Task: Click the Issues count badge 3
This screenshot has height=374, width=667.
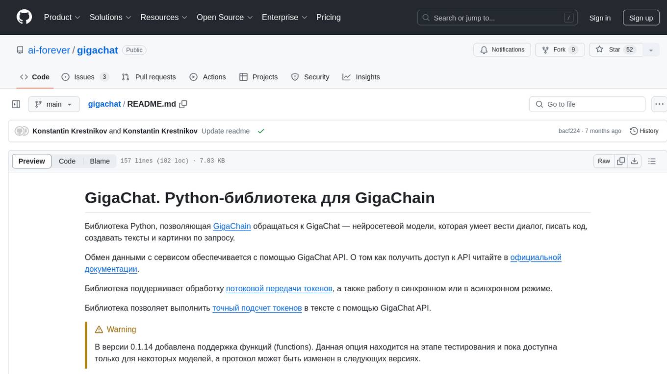Action: [x=104, y=77]
